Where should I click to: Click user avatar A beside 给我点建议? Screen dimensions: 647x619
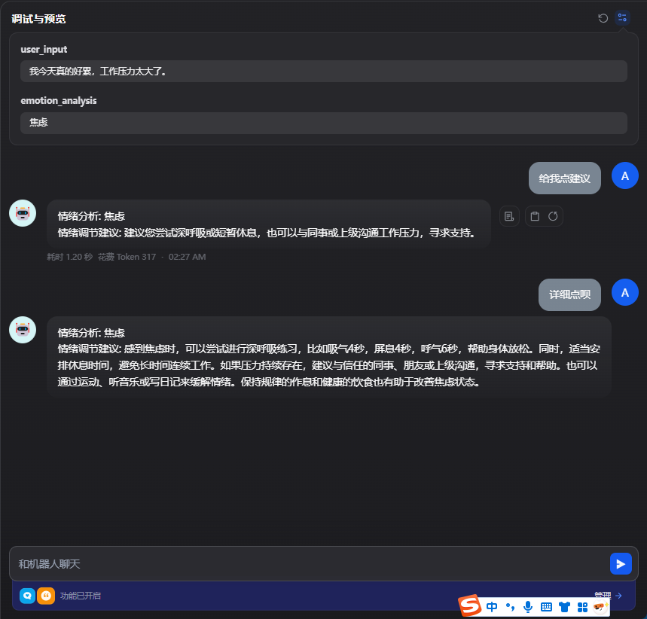coord(624,175)
